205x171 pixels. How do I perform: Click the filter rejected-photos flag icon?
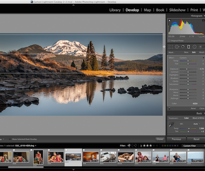coord(135,146)
